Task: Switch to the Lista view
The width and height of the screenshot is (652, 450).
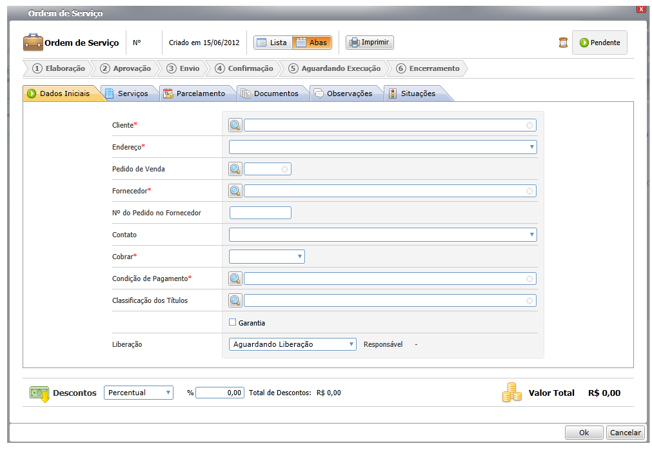Action: pos(273,43)
